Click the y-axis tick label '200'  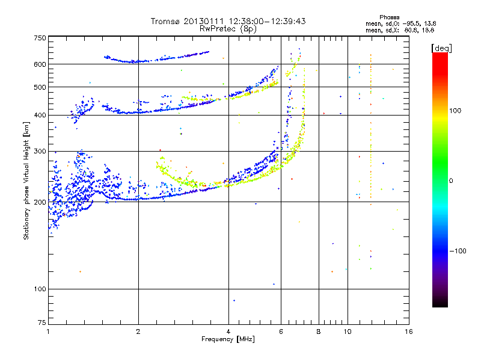(40, 202)
